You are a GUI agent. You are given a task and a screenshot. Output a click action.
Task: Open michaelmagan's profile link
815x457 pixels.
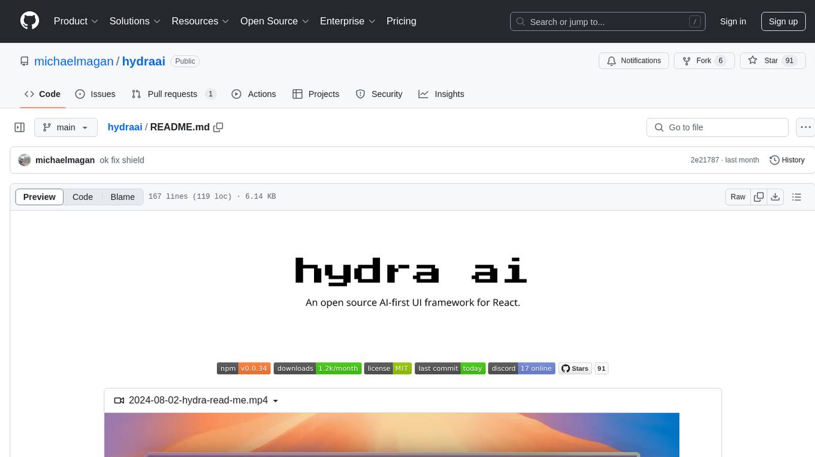click(74, 61)
